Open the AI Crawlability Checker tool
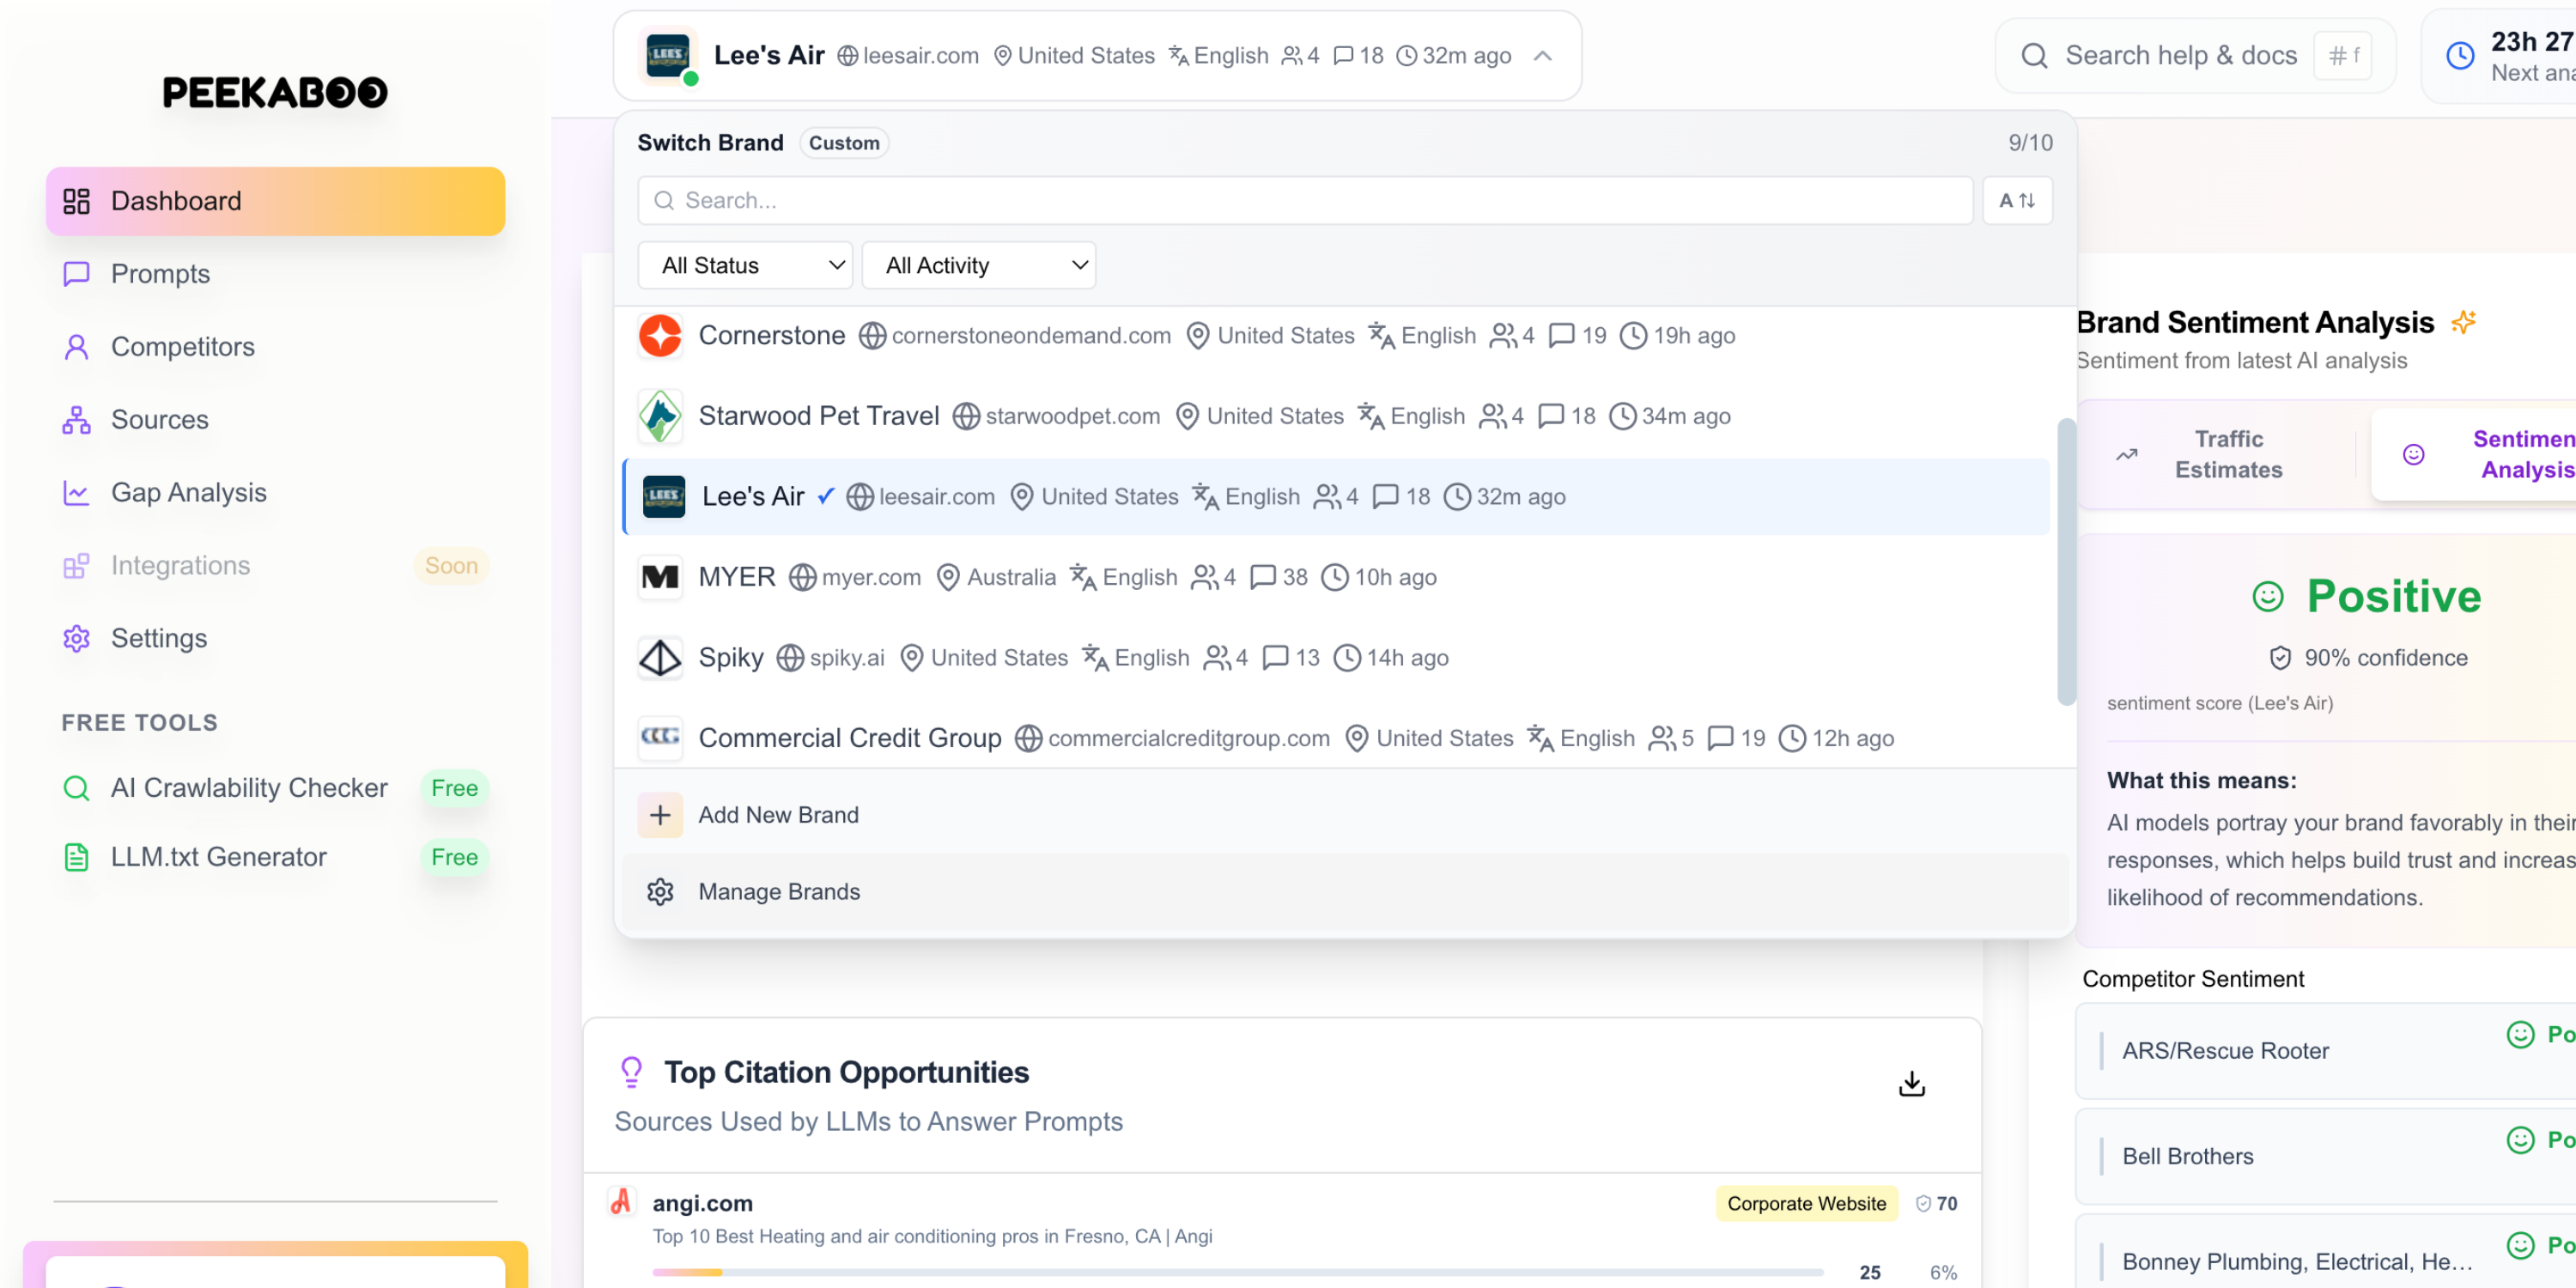Screen dimensions: 2576x1288 click(x=275, y=788)
